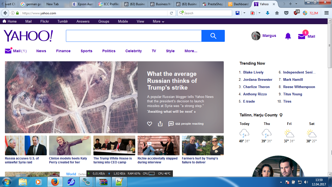Switch to the New Tab tab
This screenshot has height=187, width=332.
tap(57, 4)
